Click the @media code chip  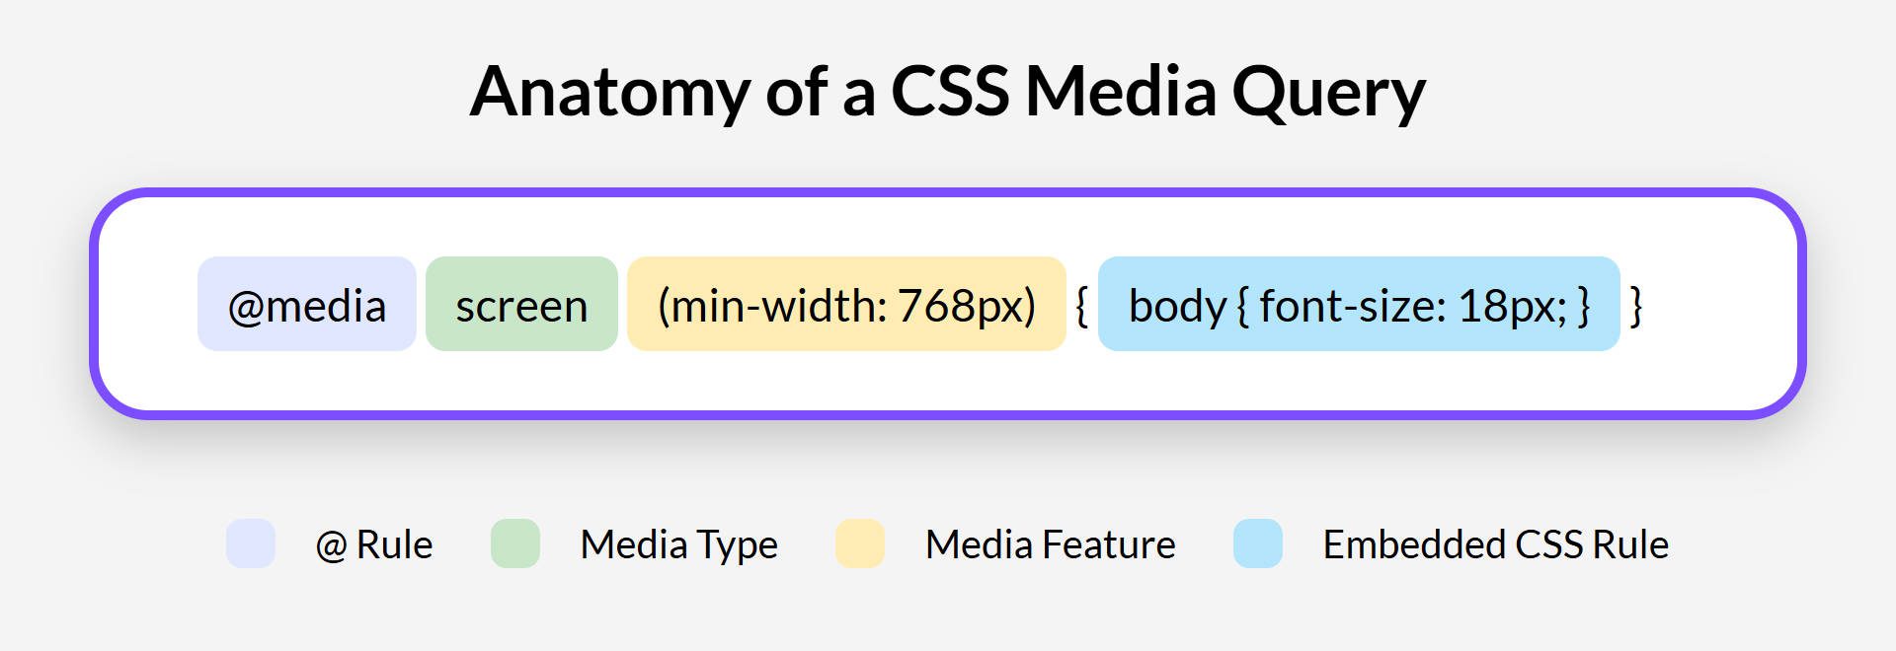307,305
